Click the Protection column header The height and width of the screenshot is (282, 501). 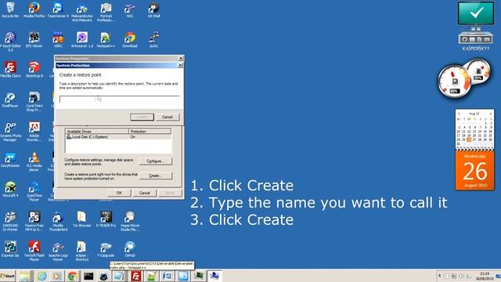coord(150,132)
